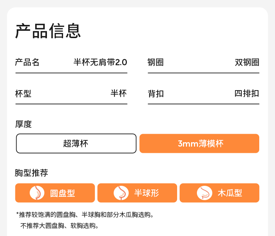This screenshot has width=275, height=236.
Task: Click the 厚度 section label
Action: [x=23, y=124]
